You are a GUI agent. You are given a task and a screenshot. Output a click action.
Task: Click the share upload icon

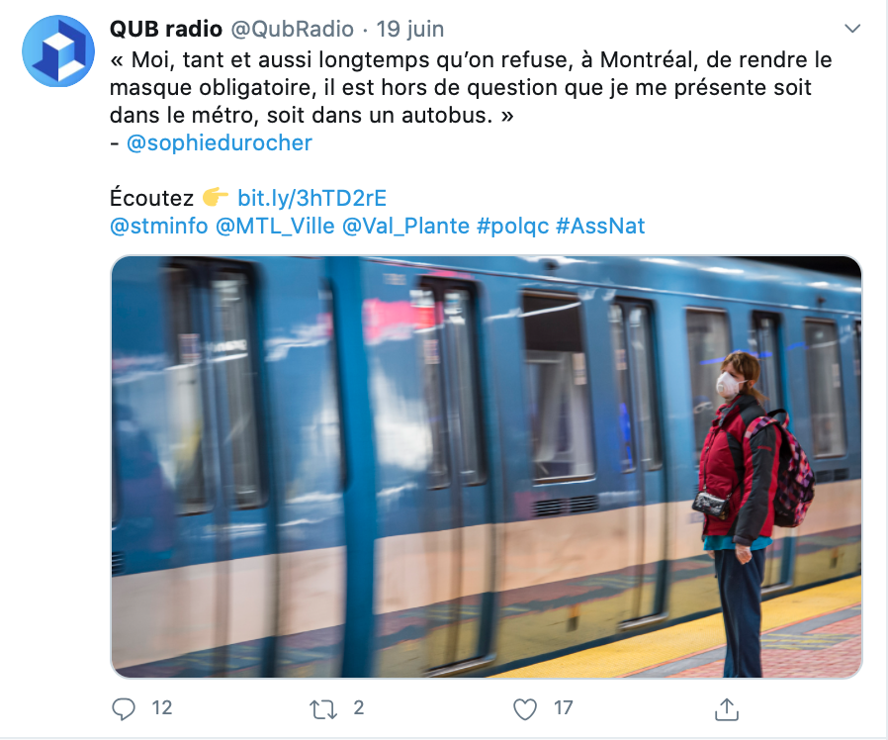(x=727, y=708)
